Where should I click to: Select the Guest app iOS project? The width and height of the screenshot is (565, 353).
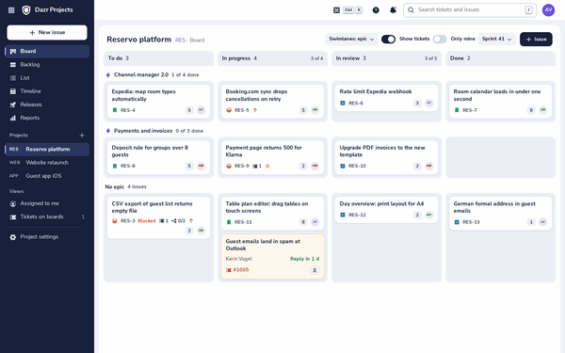click(x=47, y=176)
